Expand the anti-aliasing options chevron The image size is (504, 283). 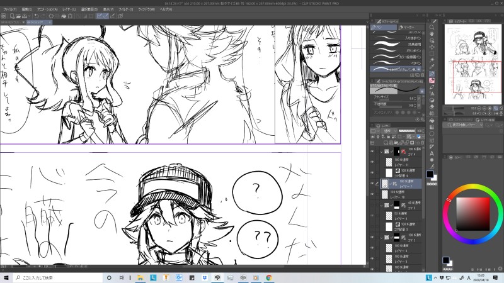(x=418, y=113)
